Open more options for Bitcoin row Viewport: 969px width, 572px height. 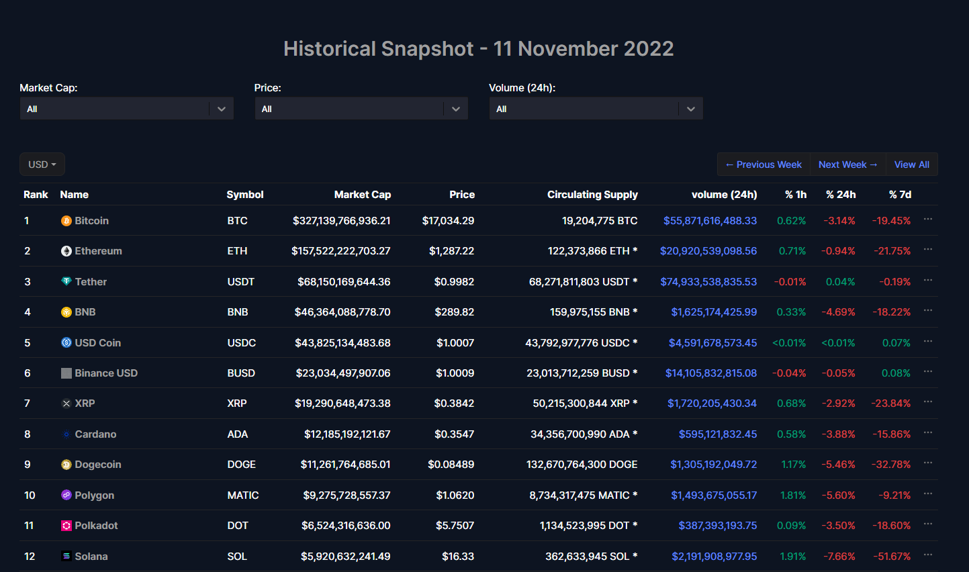(x=927, y=220)
